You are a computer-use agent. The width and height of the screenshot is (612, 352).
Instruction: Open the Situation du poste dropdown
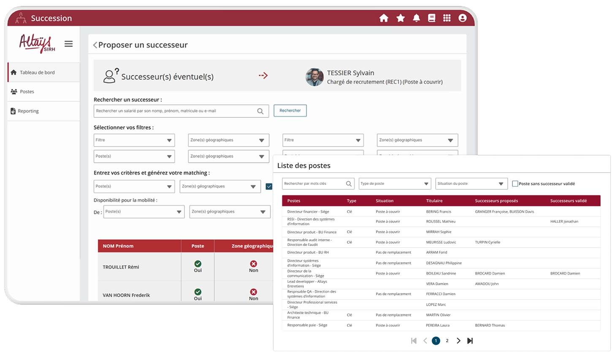[x=471, y=184]
